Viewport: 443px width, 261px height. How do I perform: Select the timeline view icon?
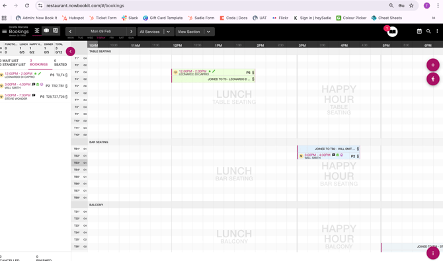pos(37,31)
